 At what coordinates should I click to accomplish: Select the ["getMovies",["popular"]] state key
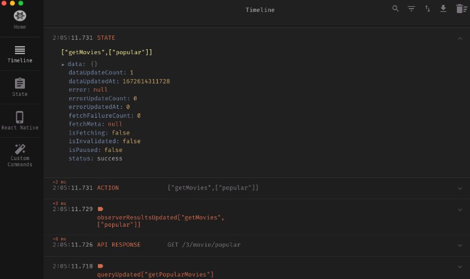click(x=107, y=52)
